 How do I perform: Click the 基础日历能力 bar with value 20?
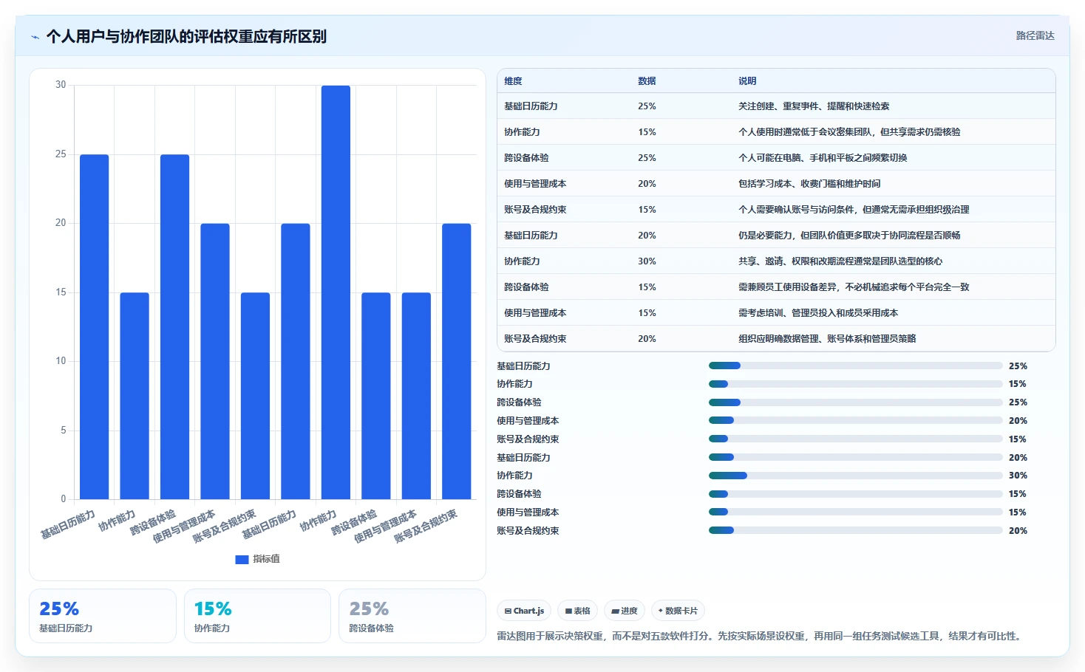296,361
